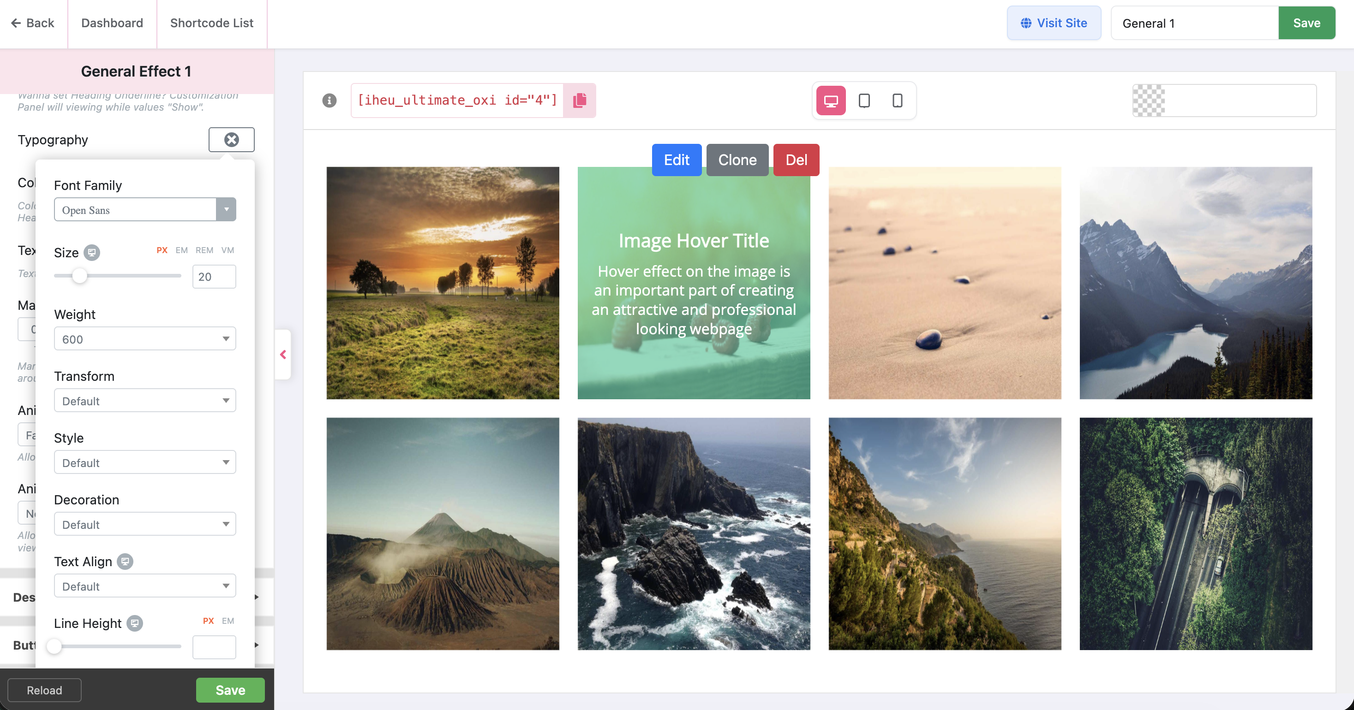Click the preview background color swatch

(1148, 101)
